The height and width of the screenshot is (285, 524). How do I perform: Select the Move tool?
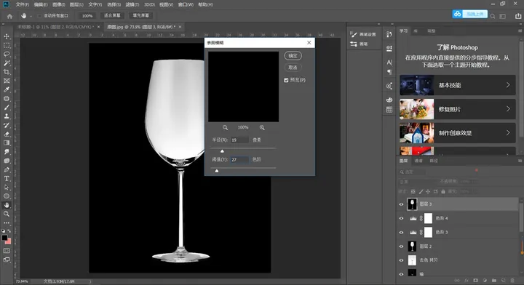pos(7,36)
